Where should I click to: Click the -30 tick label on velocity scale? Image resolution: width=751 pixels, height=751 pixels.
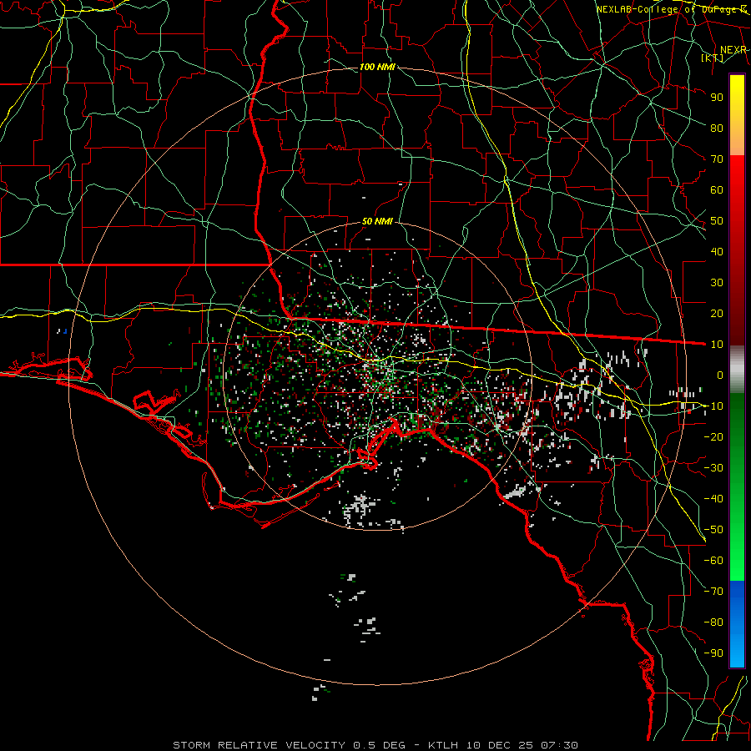pos(713,468)
